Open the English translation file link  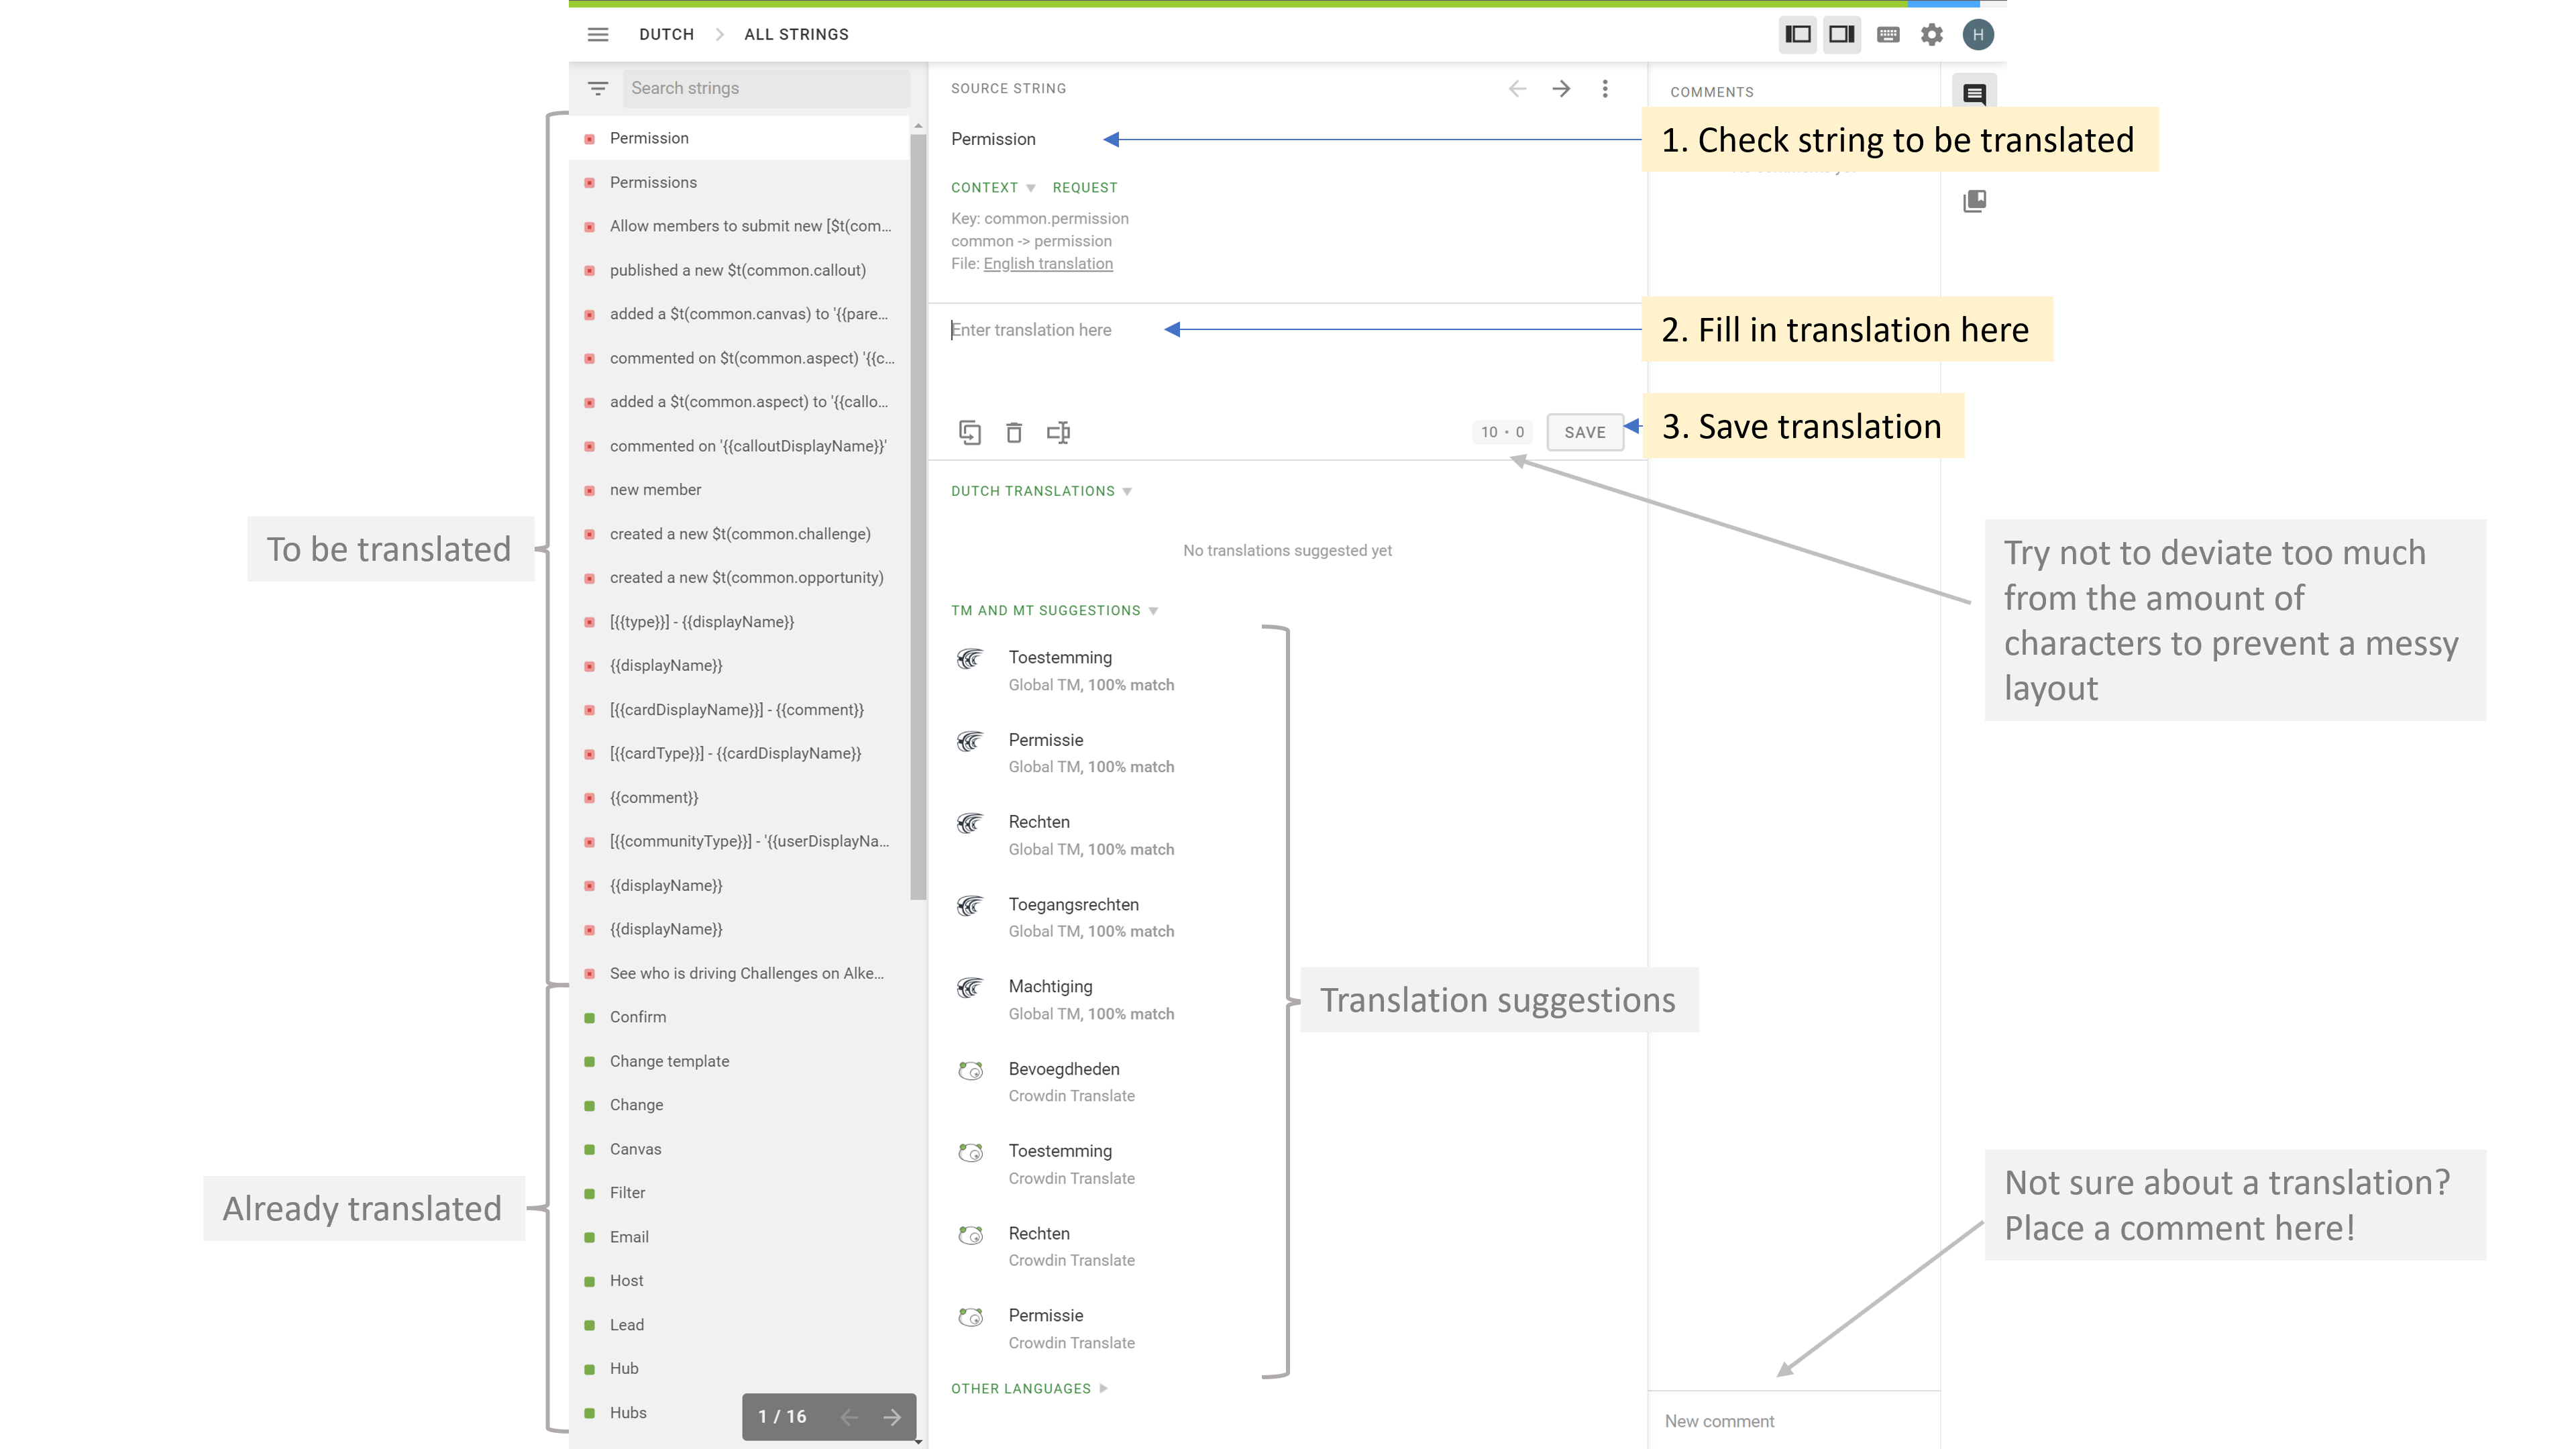pyautogui.click(x=1047, y=263)
